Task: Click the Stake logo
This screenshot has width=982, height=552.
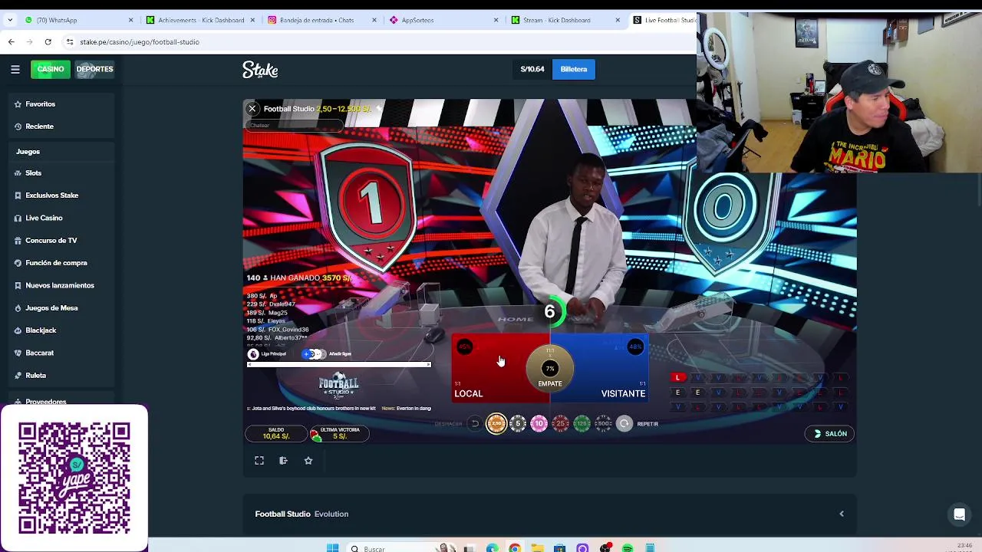Action: point(260,70)
